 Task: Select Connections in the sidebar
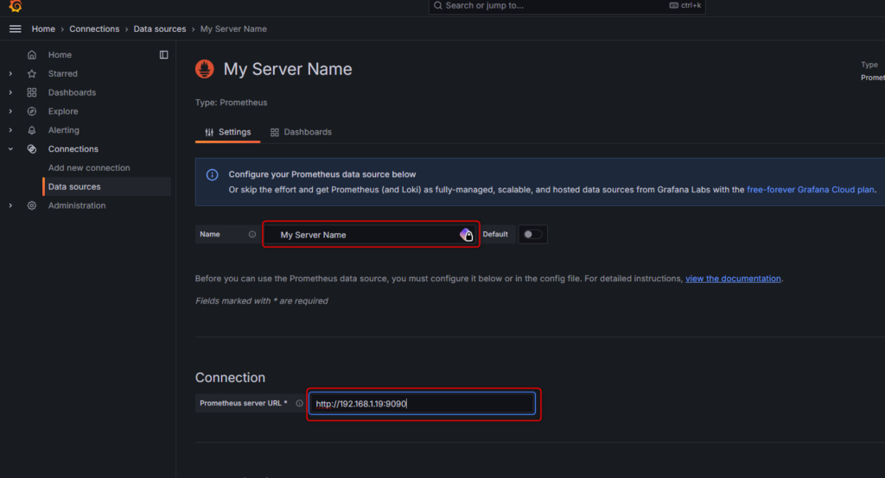point(73,148)
